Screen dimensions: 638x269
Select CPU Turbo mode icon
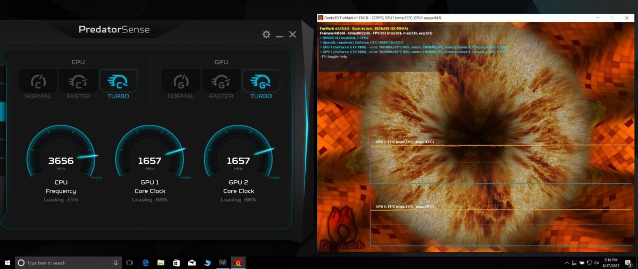coord(118,81)
